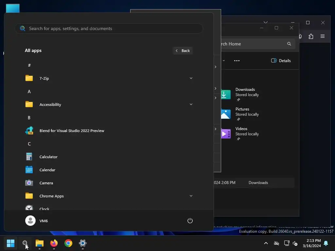This screenshot has height=251, width=335.
Task: Toggle the Details pane in File Explorer
Action: click(281, 60)
